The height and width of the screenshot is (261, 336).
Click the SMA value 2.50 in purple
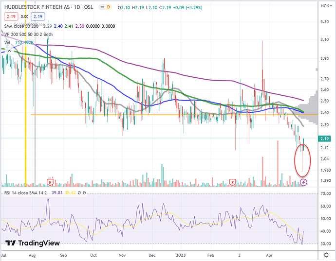click(x=80, y=26)
